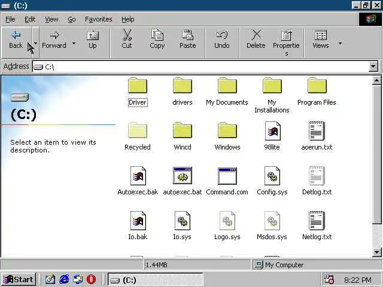383x287 pixels.
Task: Select the My Installations folder
Action: click(x=272, y=95)
